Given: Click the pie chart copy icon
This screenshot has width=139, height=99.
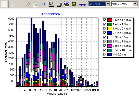Looking at the screenshot, I should coord(67,4).
